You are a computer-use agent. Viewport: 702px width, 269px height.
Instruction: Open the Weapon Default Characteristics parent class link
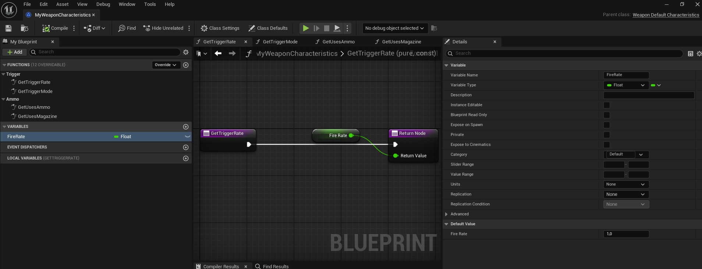coord(666,15)
